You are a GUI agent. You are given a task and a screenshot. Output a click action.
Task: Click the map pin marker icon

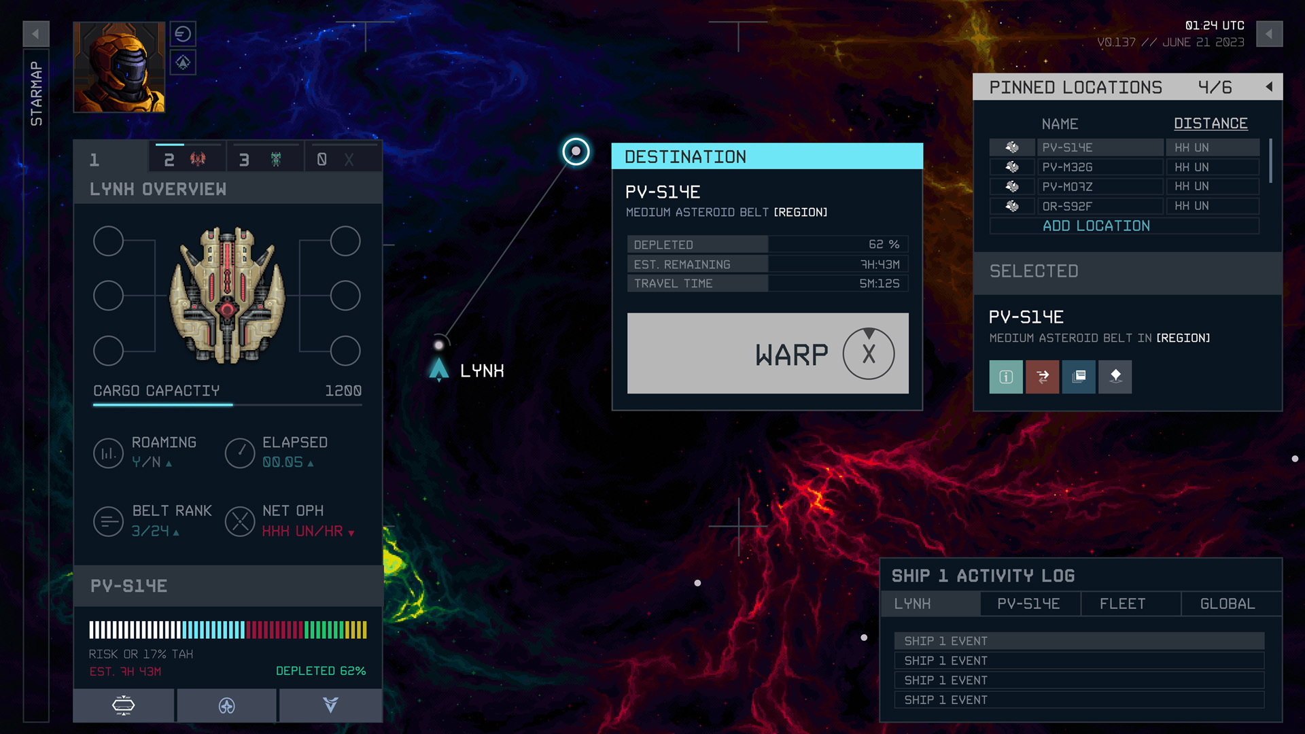coord(1115,377)
